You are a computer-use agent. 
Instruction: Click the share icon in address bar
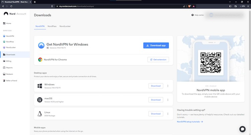184,6
